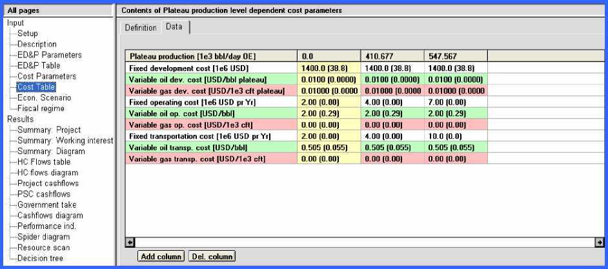Click the scrollbar left arrow
This screenshot has width=608, height=269.
(130, 242)
